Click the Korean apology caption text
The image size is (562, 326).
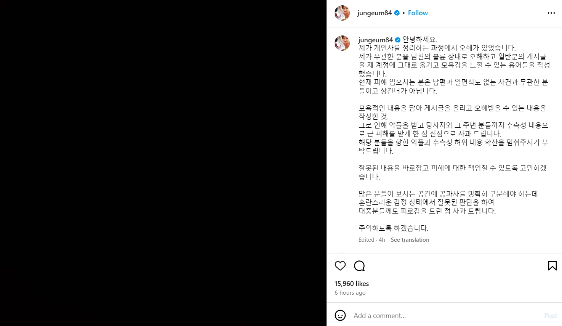click(453, 134)
